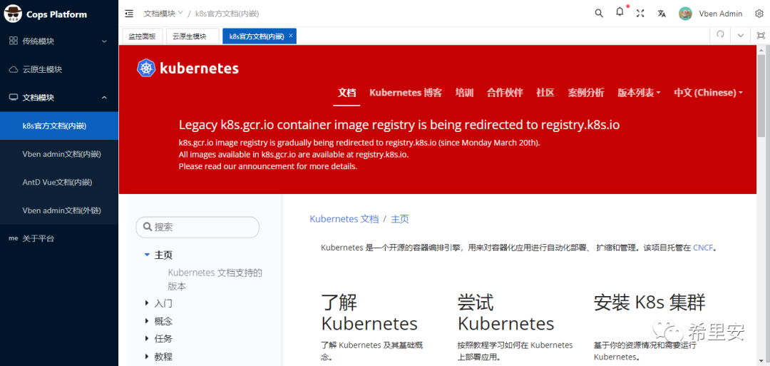Image resolution: width=770 pixels, height=366 pixels.
Task: Click the 文档模块 monitor icon
Action: [x=14, y=97]
